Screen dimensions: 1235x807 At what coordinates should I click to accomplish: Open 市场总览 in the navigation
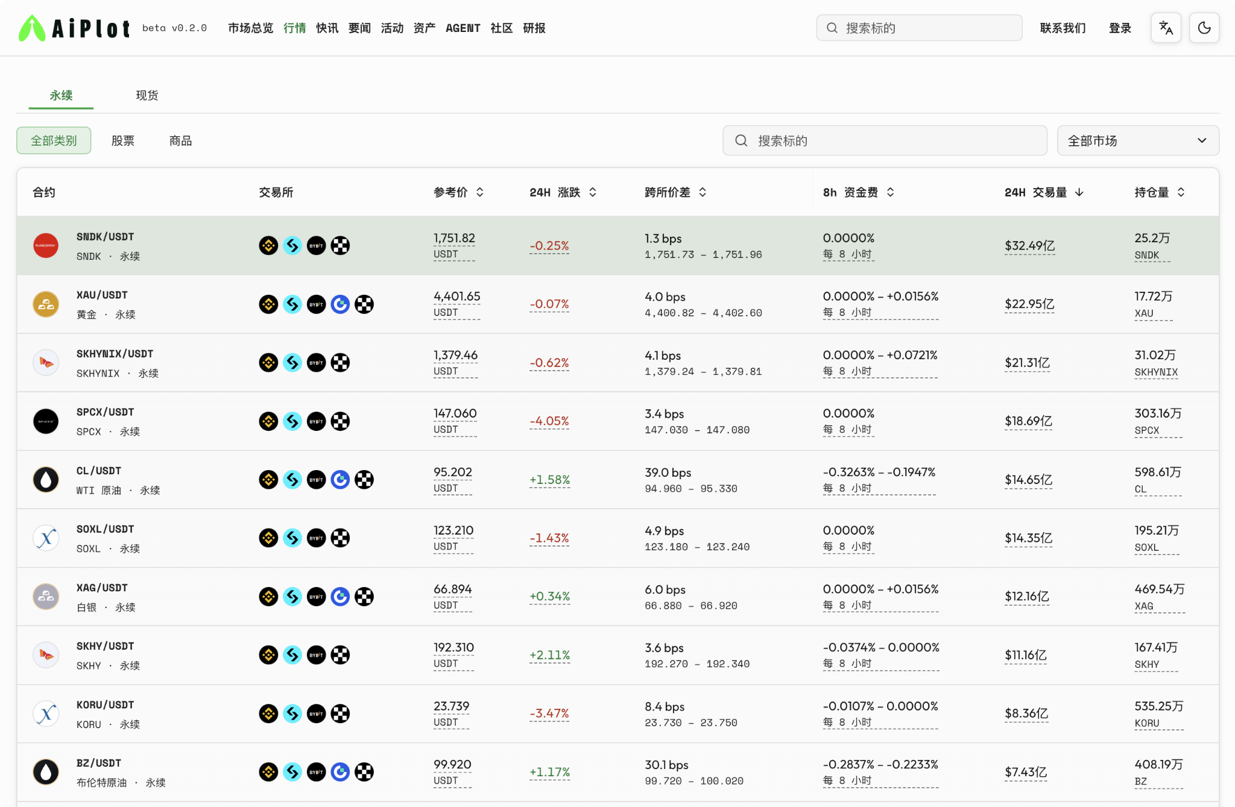click(x=250, y=28)
